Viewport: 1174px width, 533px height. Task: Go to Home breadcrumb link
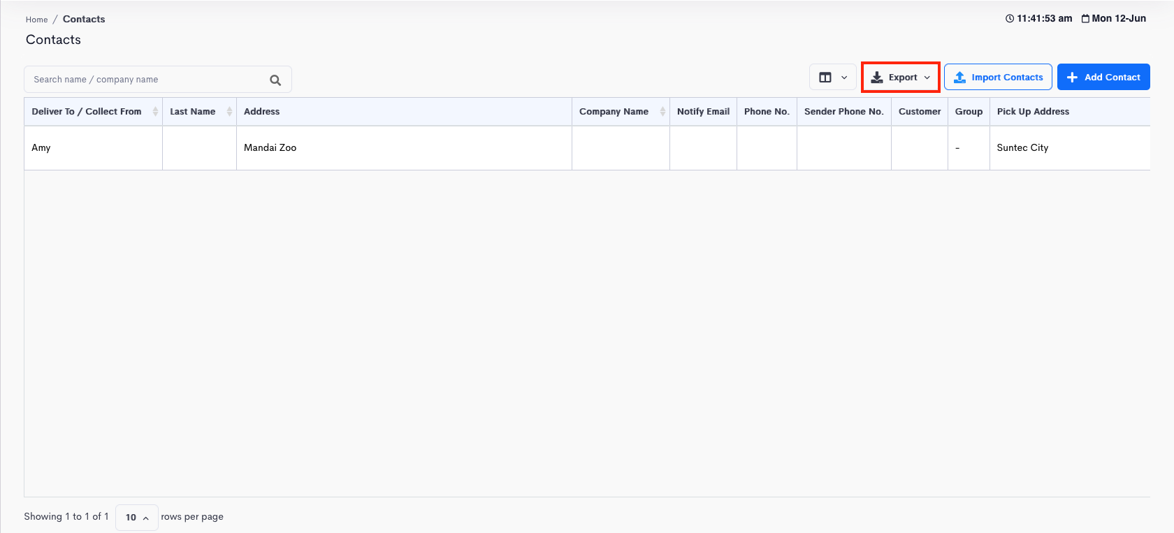37,20
